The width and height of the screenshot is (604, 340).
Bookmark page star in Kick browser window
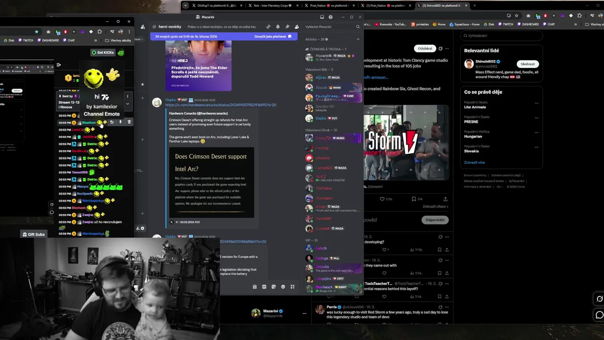coord(36,32)
